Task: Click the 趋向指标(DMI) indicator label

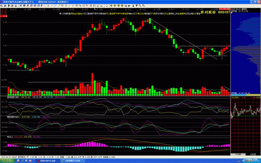Action: pyautogui.click(x=13, y=97)
